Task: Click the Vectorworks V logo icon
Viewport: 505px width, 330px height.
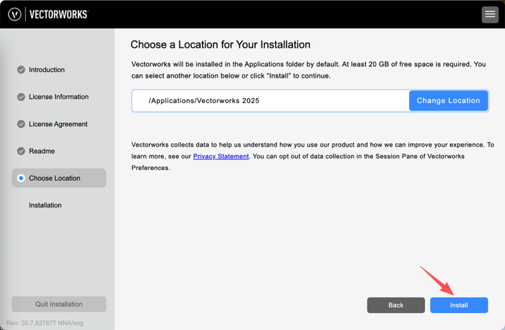Action: click(14, 14)
